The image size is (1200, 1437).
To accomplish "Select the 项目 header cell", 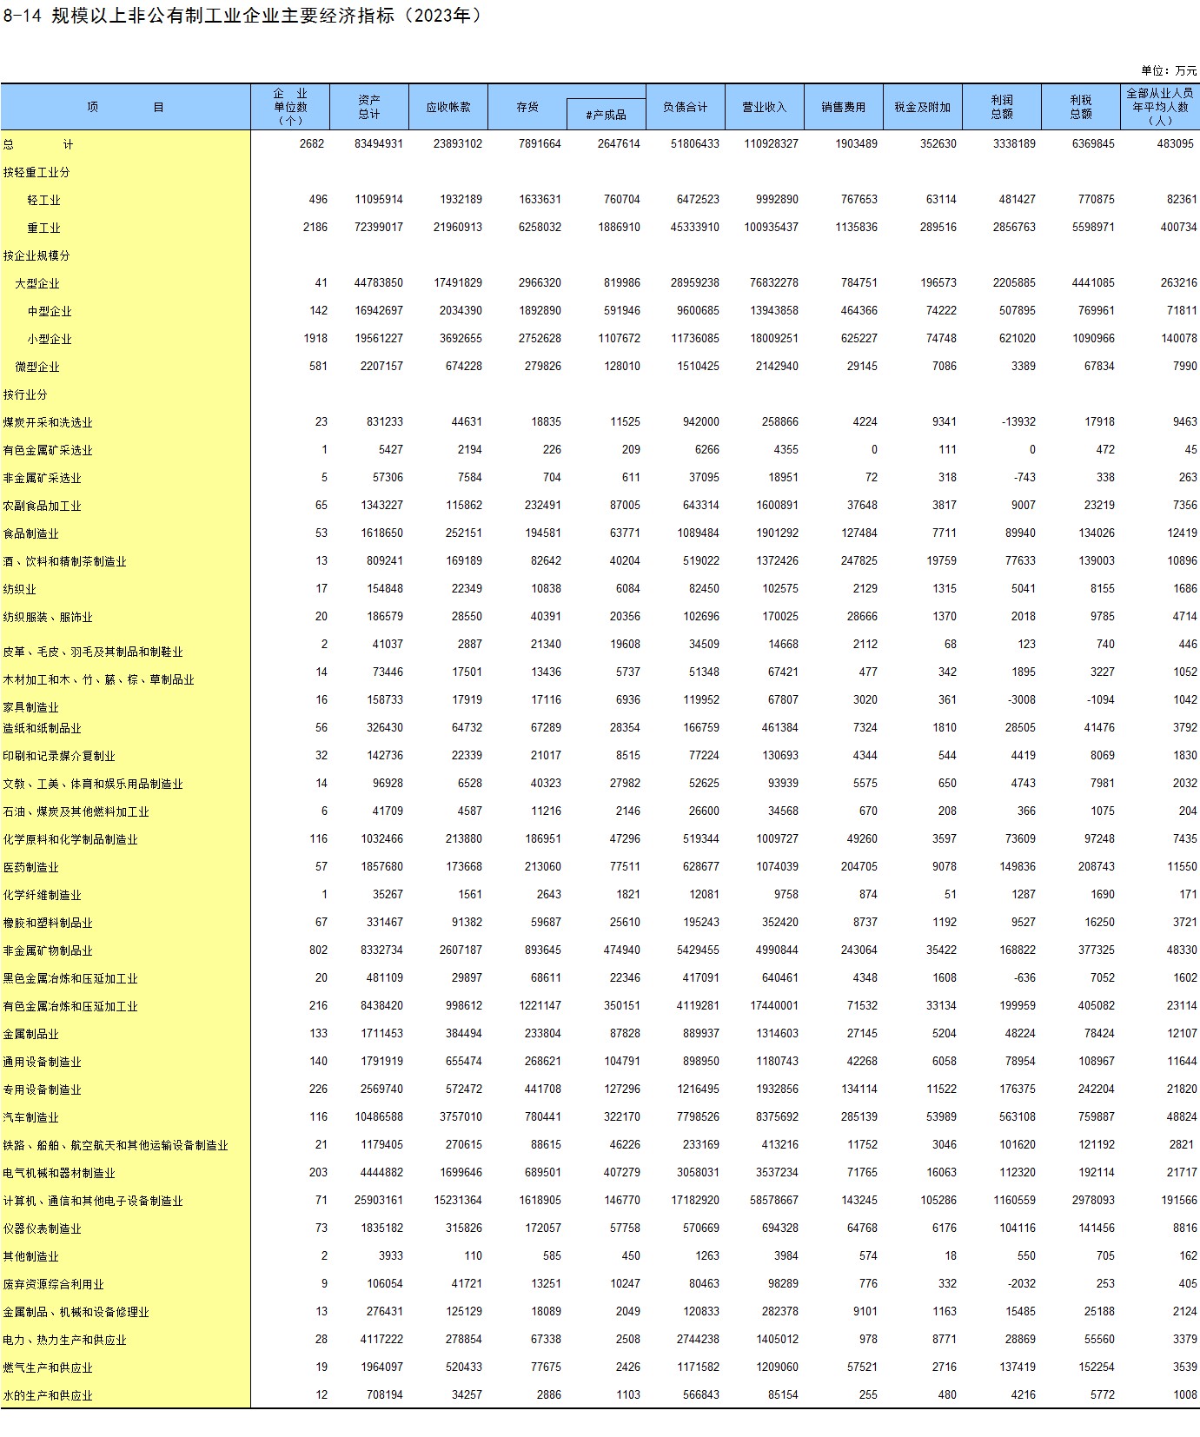I will pos(125,107).
